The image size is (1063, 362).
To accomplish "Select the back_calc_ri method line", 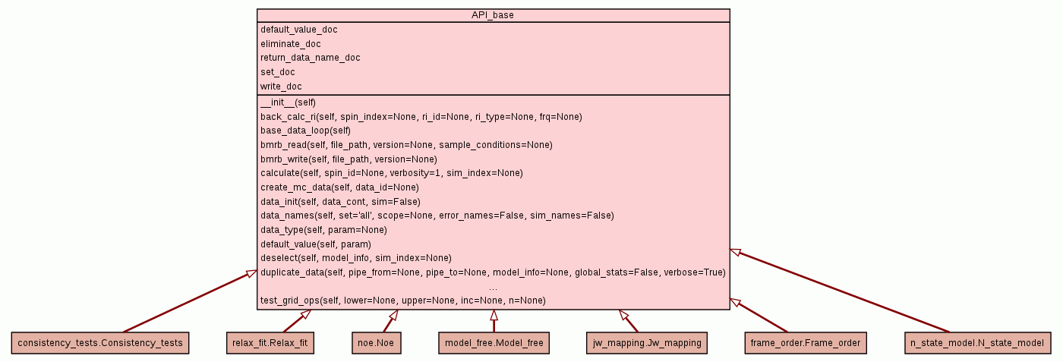I will point(421,117).
